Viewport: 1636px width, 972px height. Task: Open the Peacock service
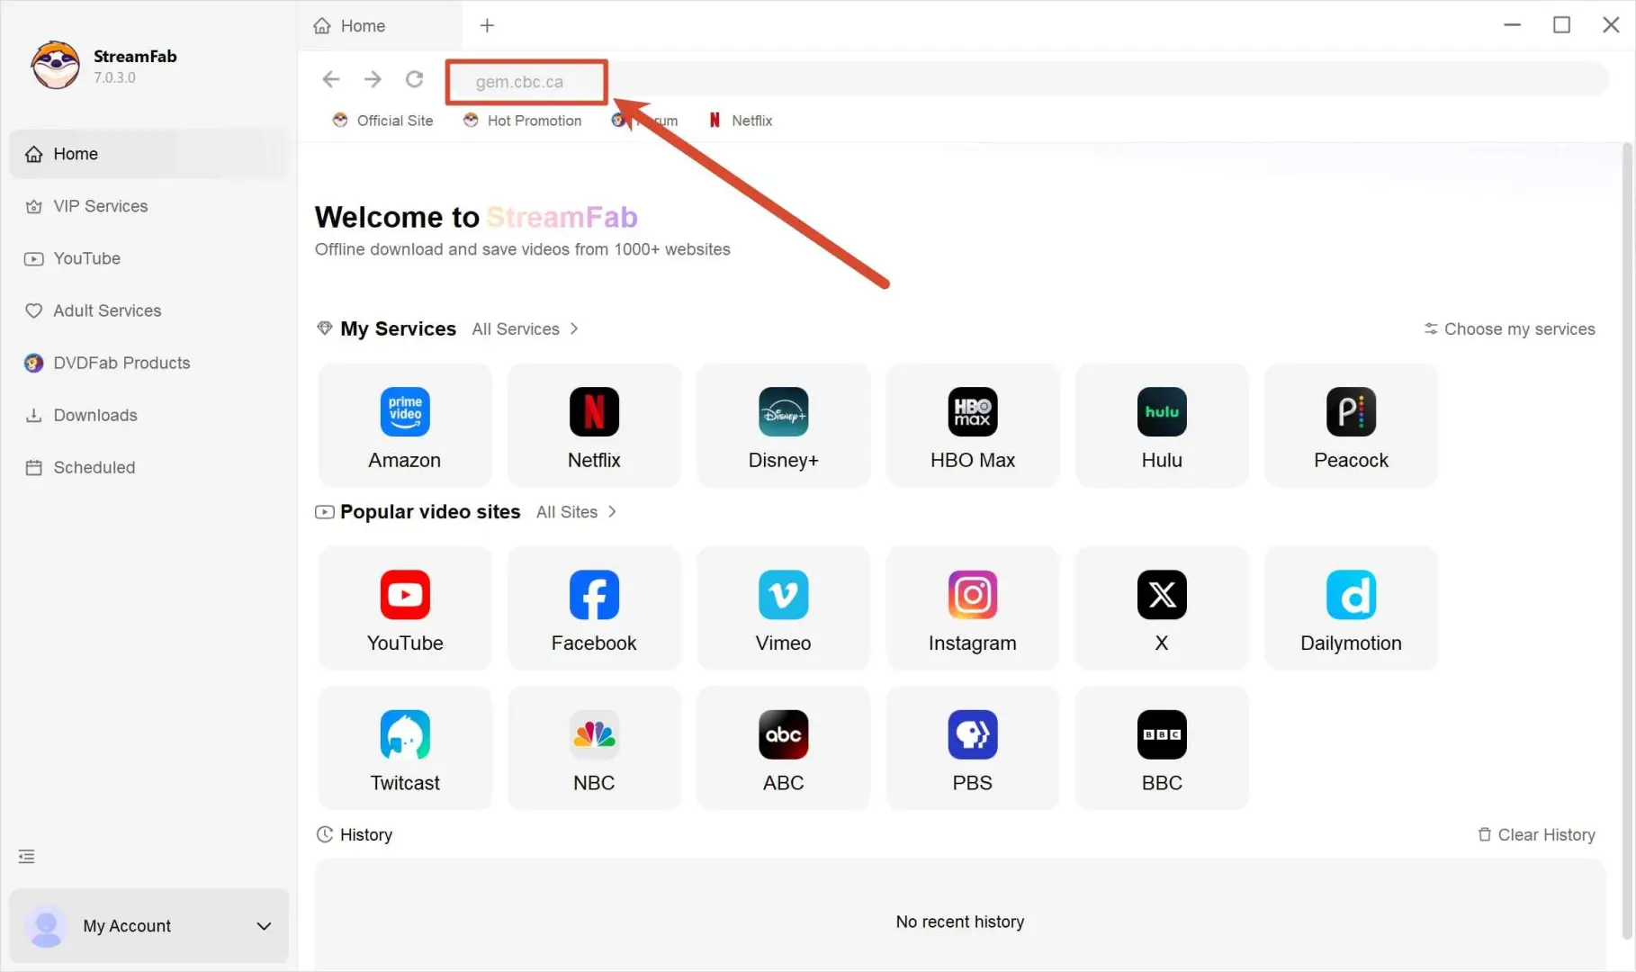1351,426
